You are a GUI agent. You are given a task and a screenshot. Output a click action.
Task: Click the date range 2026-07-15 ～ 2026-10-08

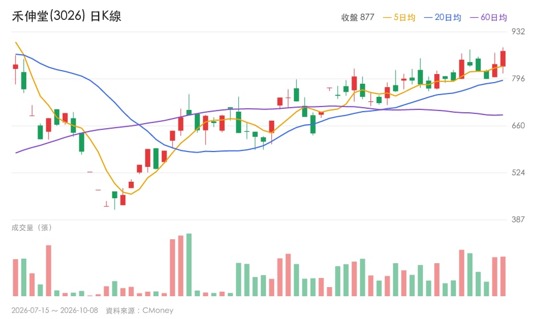coord(55,310)
